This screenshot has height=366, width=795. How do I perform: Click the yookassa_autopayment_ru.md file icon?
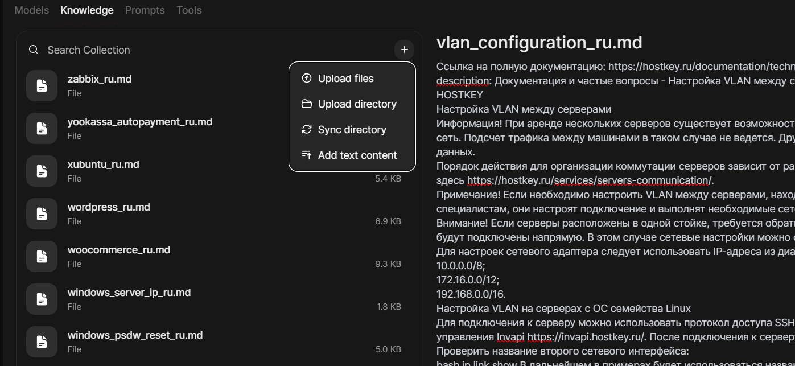click(x=42, y=129)
